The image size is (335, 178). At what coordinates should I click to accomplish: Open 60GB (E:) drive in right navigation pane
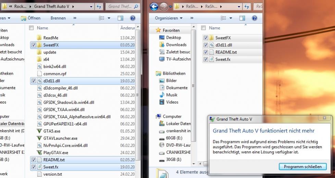pyautogui.click(x=174, y=138)
